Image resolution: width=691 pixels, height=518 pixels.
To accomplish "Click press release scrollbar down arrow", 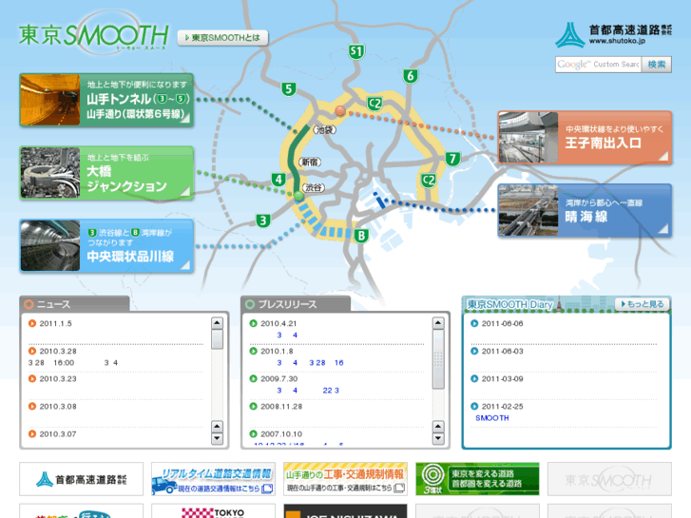I will (x=438, y=439).
